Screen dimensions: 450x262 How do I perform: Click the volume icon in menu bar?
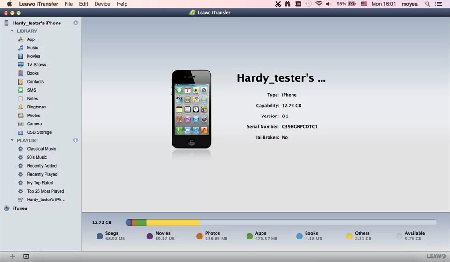[329, 4]
